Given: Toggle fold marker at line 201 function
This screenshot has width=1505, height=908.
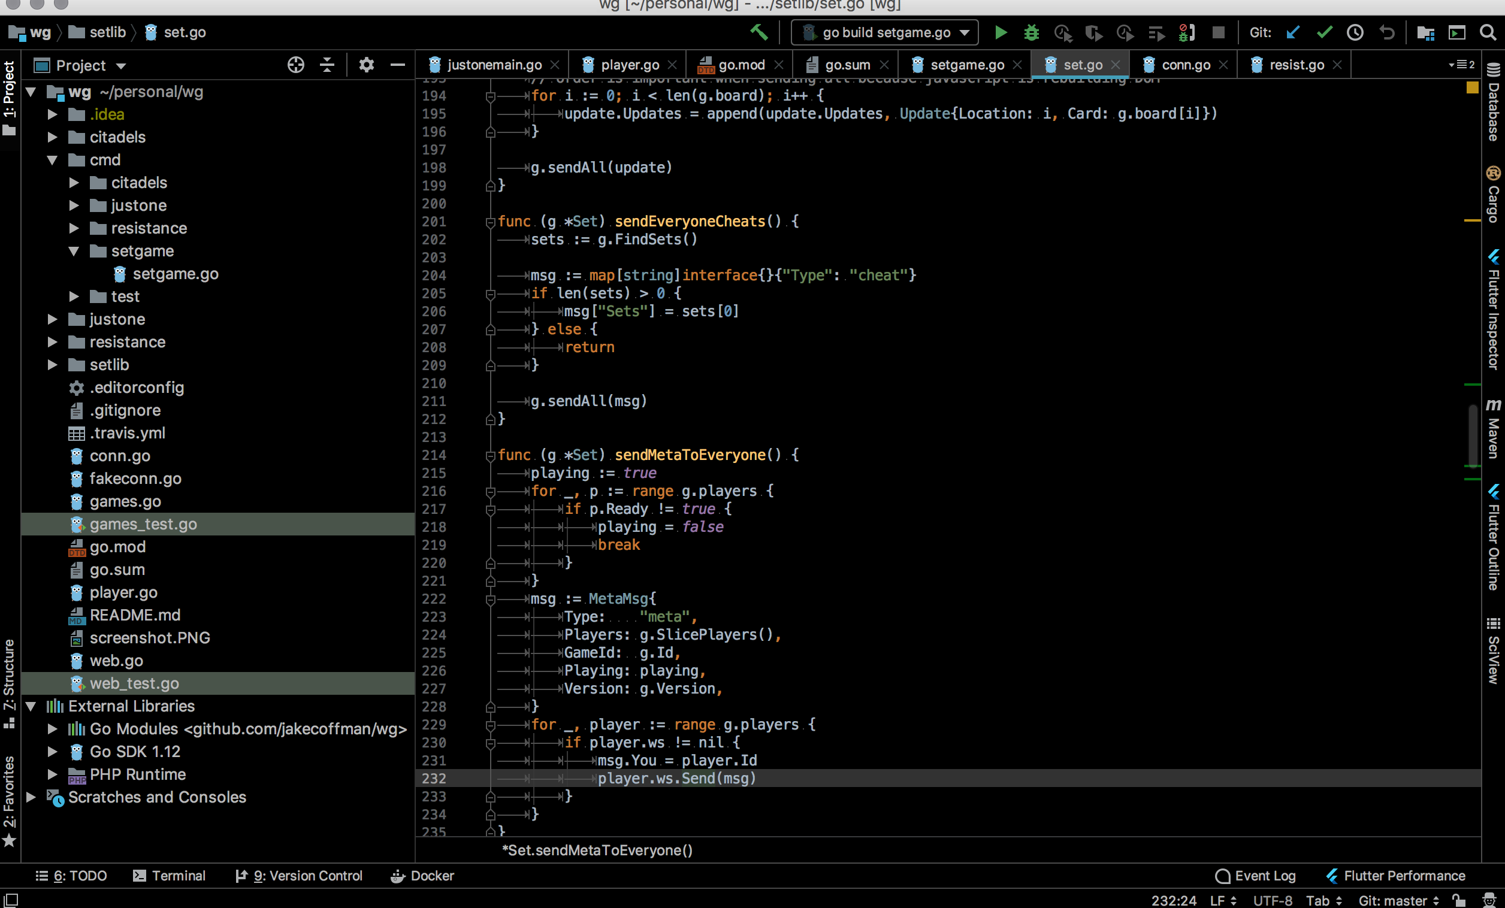Looking at the screenshot, I should 490,222.
